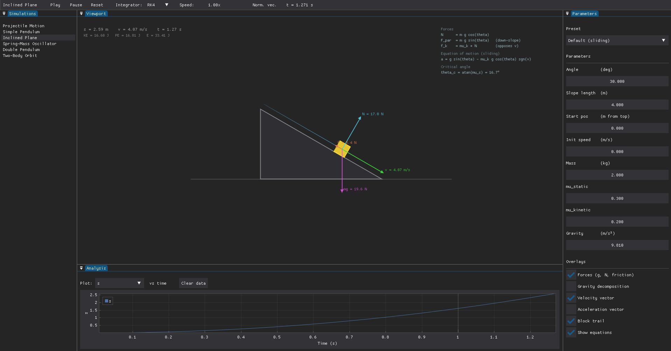Click the Init speed value field

point(617,152)
